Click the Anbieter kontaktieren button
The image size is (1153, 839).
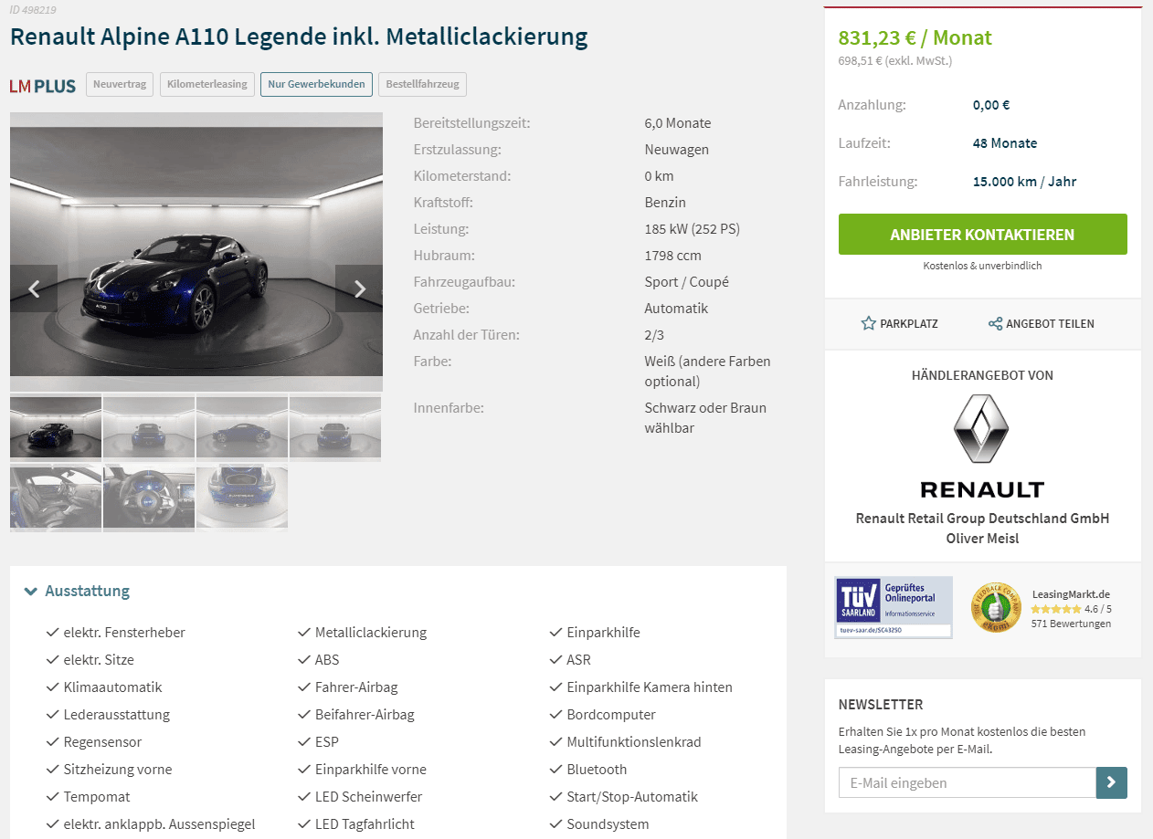click(982, 235)
